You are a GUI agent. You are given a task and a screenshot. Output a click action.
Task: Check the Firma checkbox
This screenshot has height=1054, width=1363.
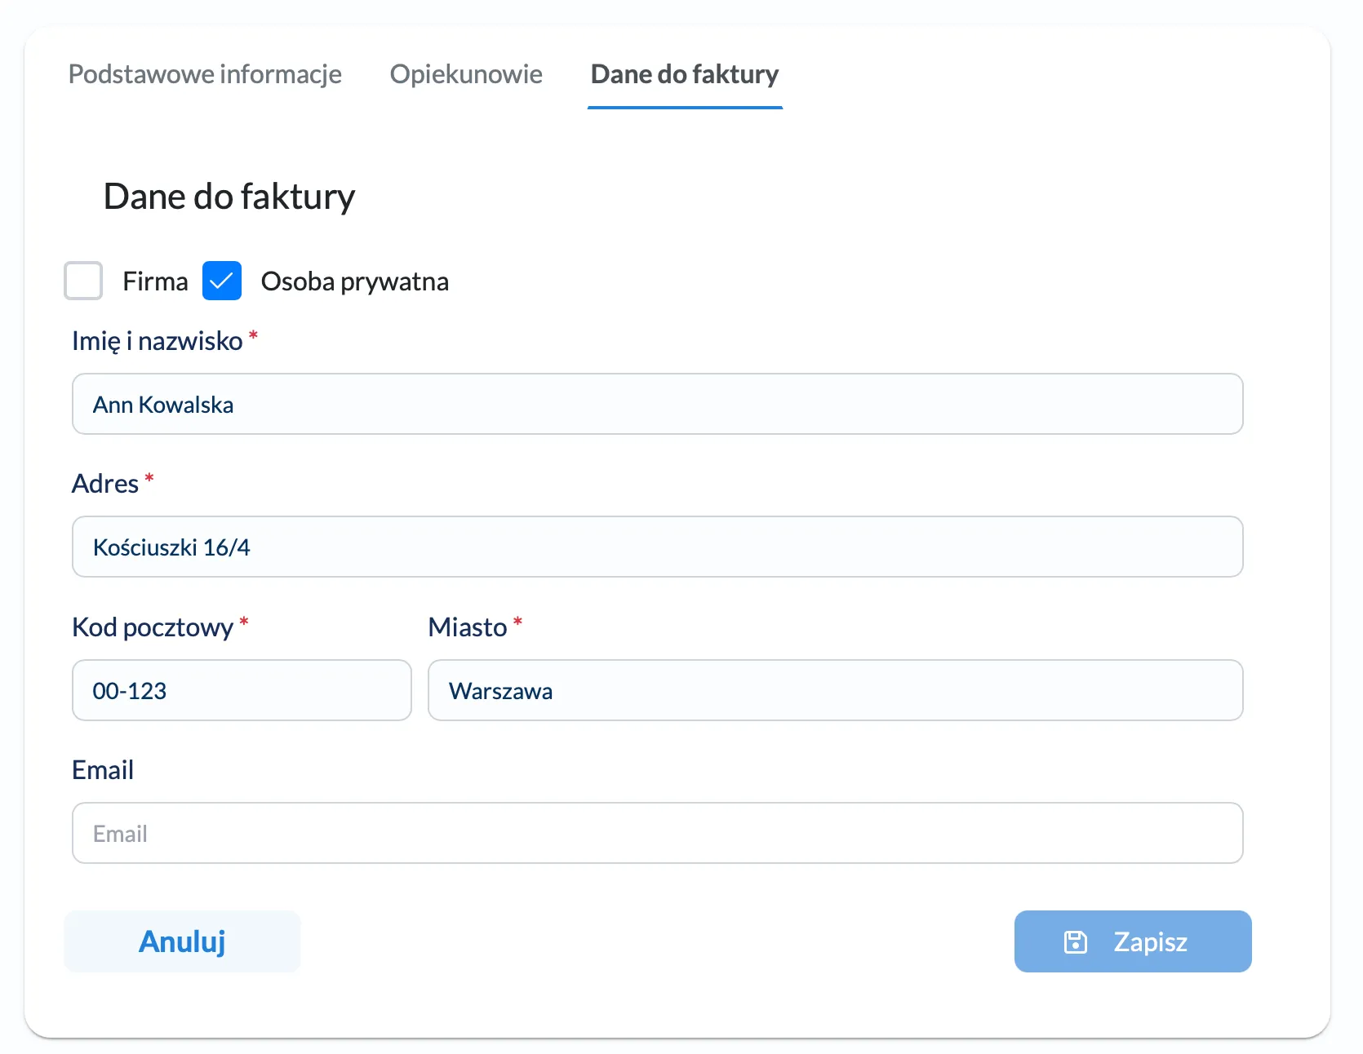[83, 281]
